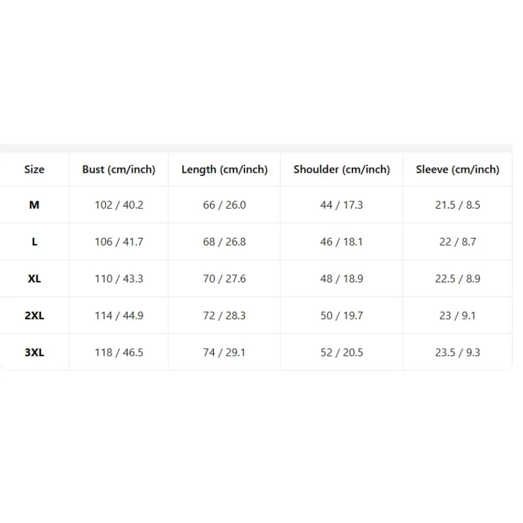
Task: Click the 118 / 46.5 bust cell
Action: [x=119, y=352]
